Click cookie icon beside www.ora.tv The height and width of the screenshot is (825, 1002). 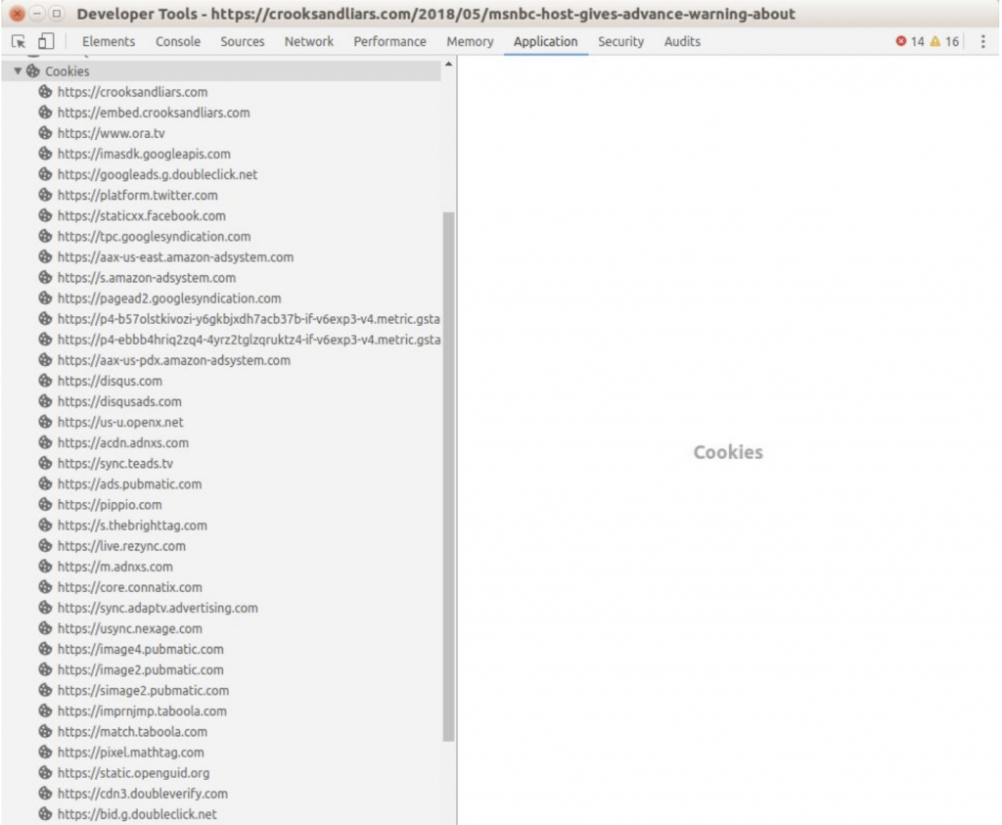(45, 133)
